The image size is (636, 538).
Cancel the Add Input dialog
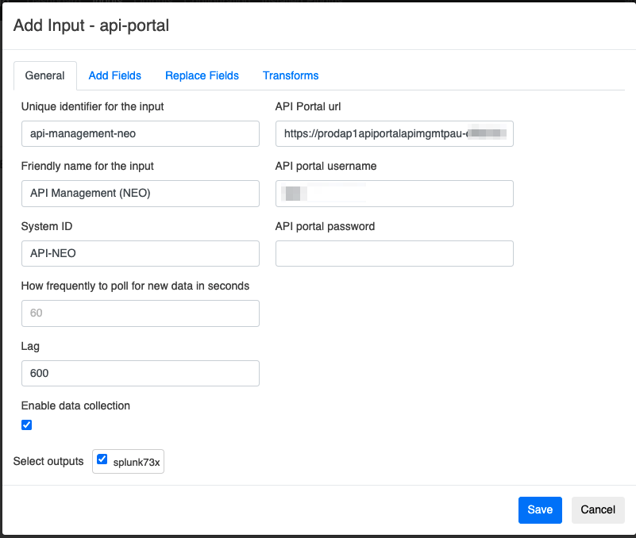598,509
